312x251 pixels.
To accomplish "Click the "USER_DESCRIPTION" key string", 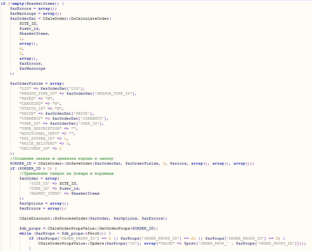I will click(41, 128).
